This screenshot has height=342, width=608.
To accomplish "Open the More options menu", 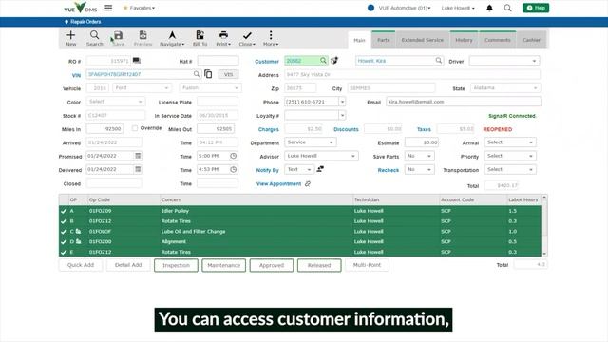I will [x=271, y=38].
